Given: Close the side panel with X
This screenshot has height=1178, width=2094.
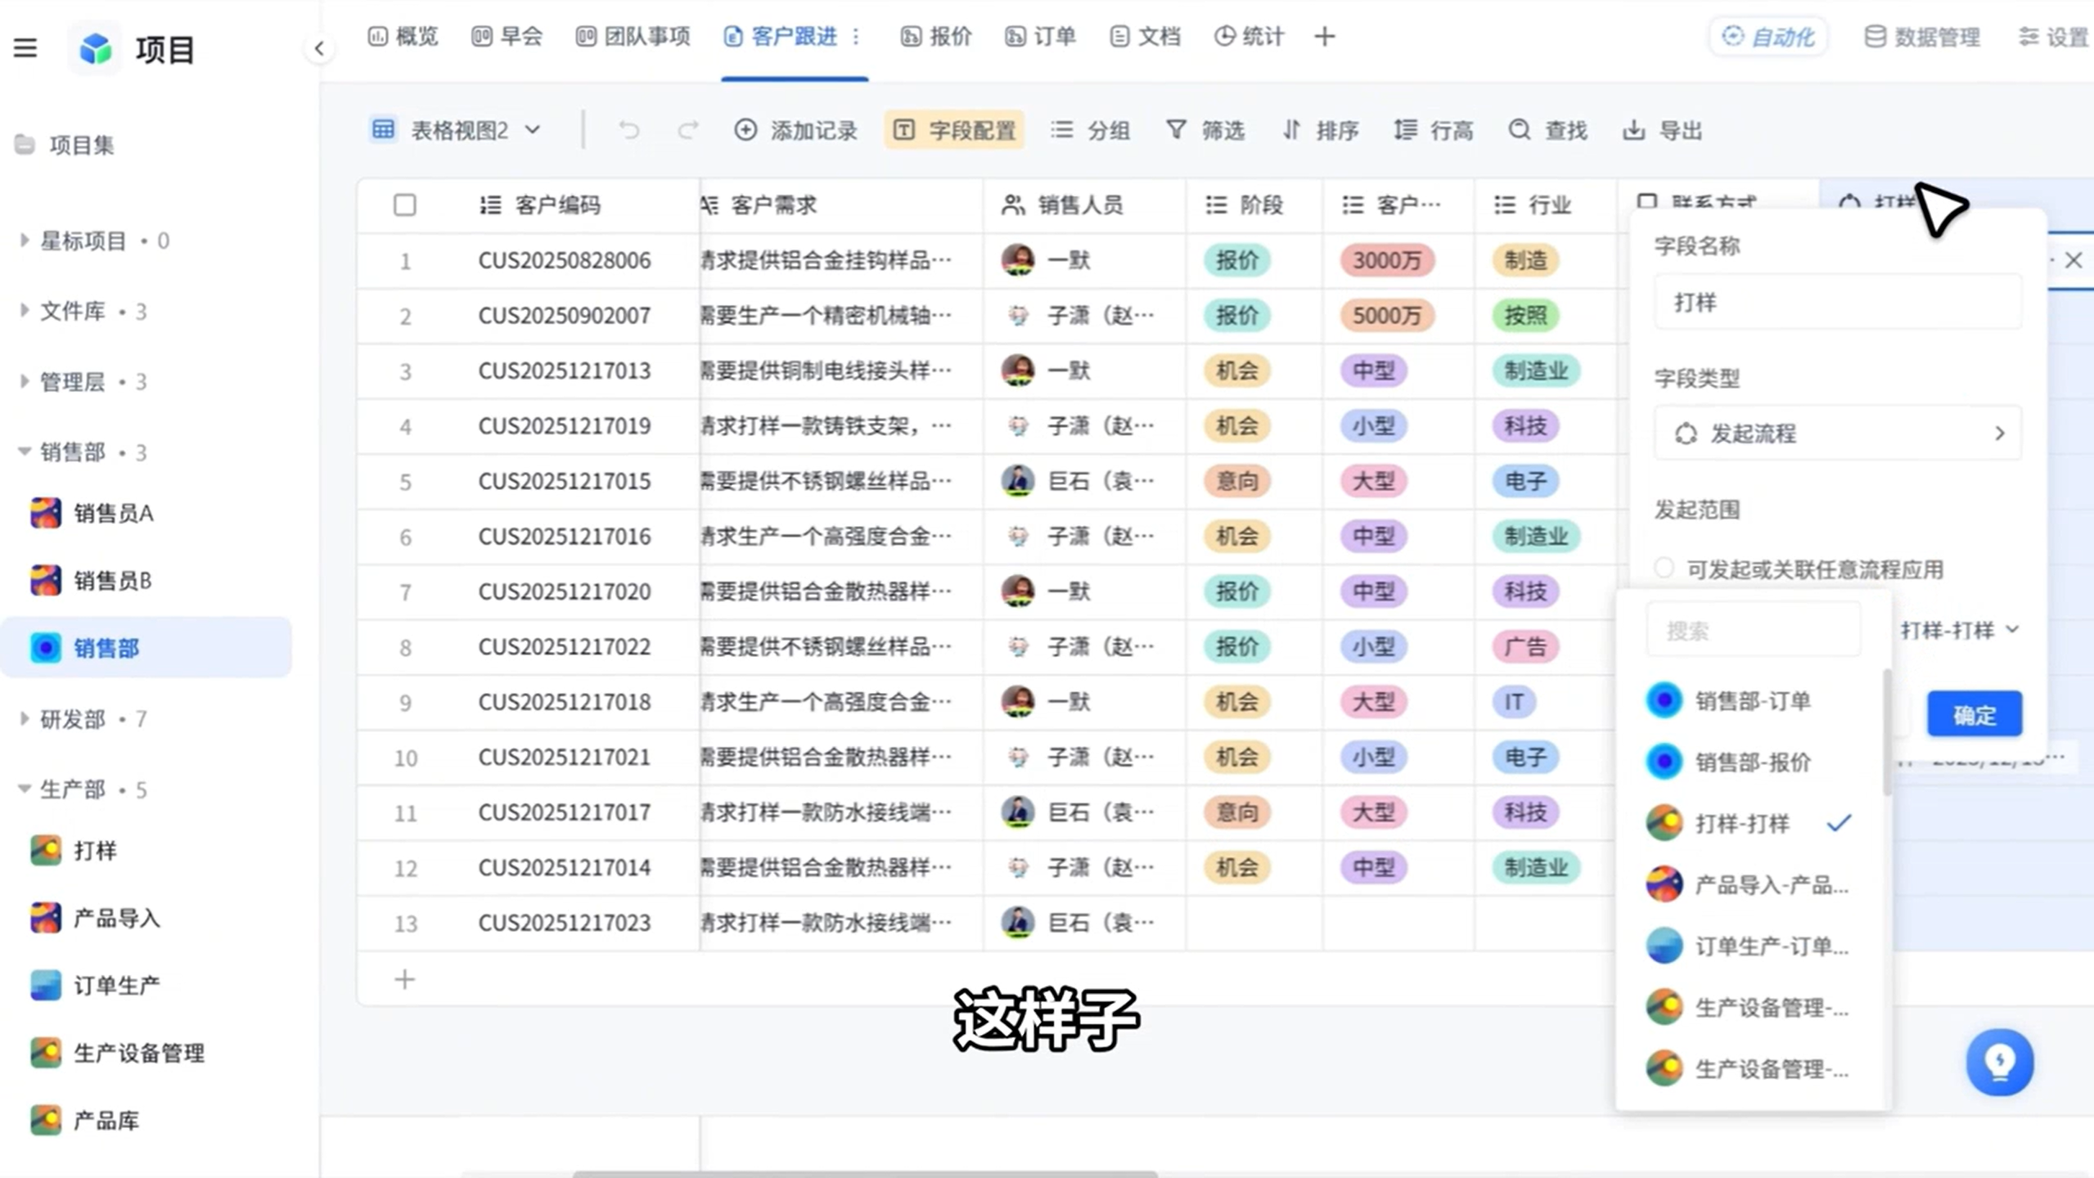Looking at the screenshot, I should tap(2074, 261).
